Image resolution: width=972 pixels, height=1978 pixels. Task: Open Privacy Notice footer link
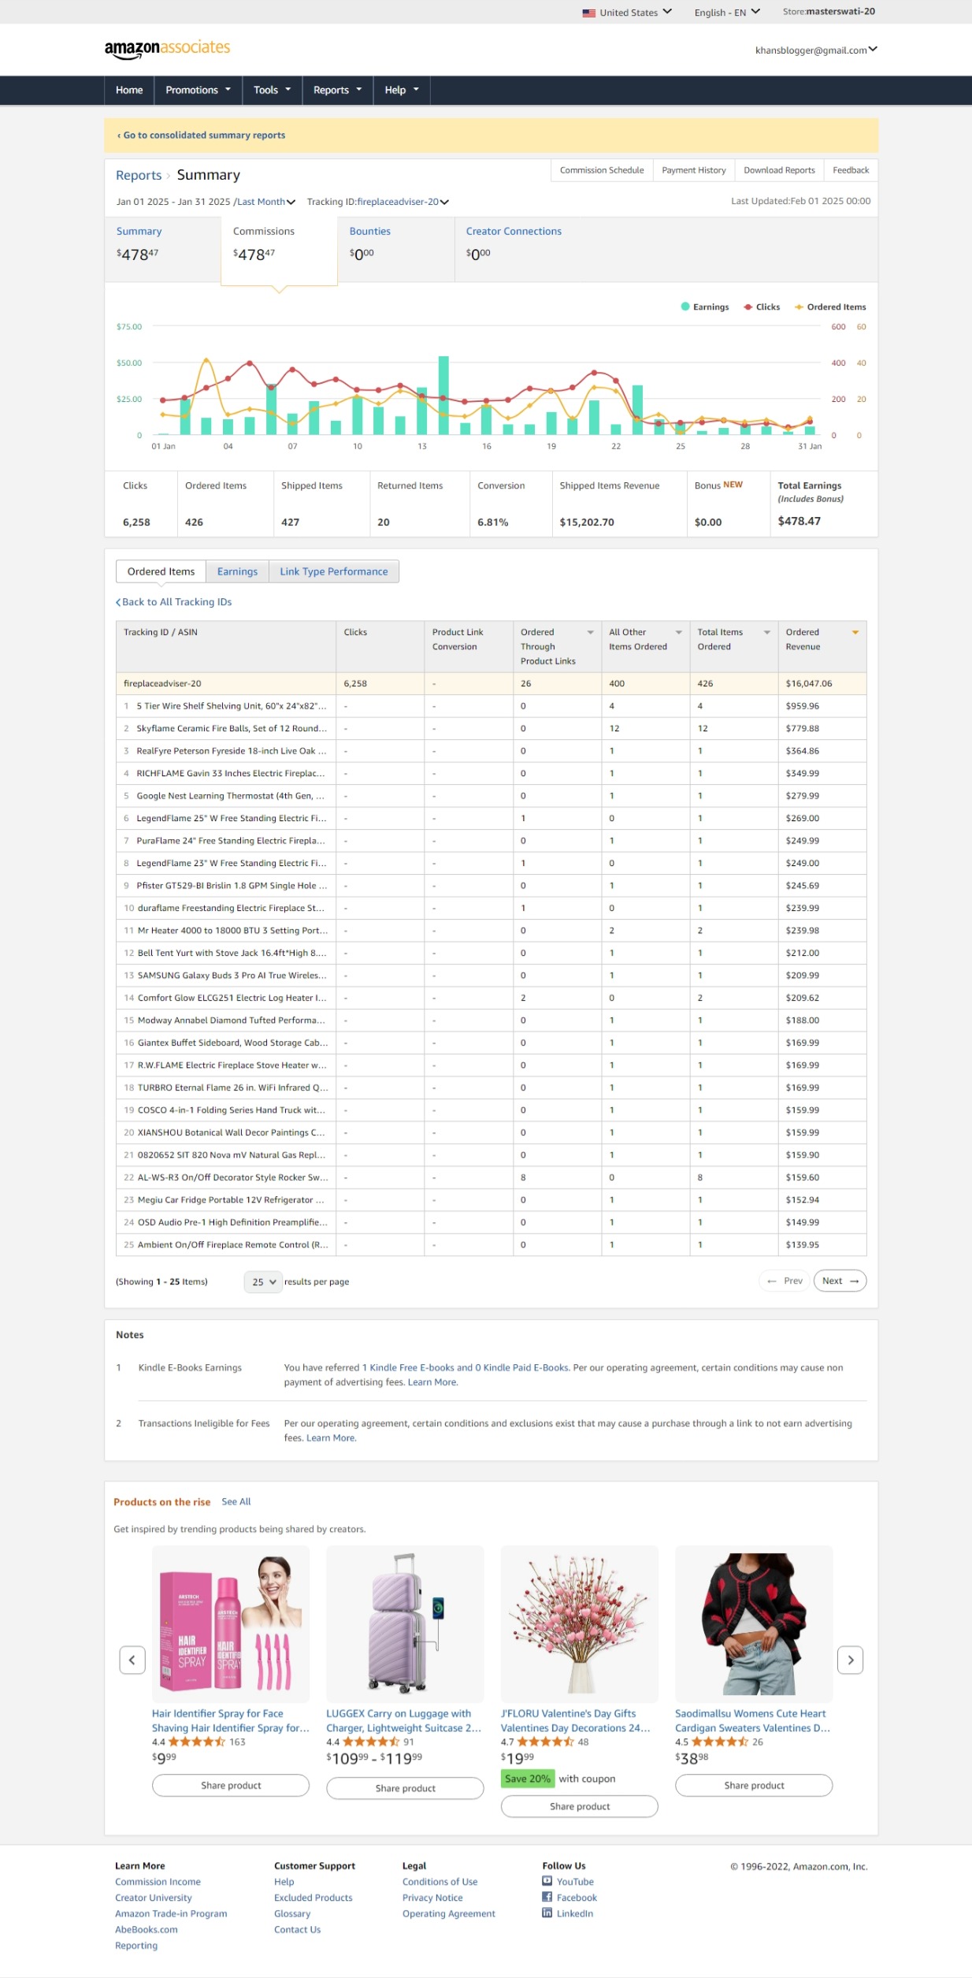pos(432,1898)
